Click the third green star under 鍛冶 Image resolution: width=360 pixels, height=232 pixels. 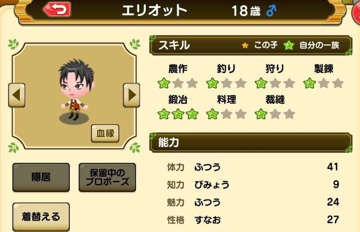192,114
